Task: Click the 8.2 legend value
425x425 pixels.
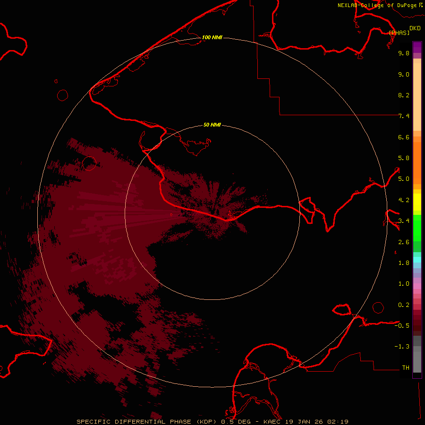Action: [x=404, y=95]
